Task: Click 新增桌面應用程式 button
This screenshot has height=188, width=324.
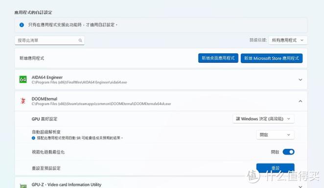Action: tap(218, 58)
